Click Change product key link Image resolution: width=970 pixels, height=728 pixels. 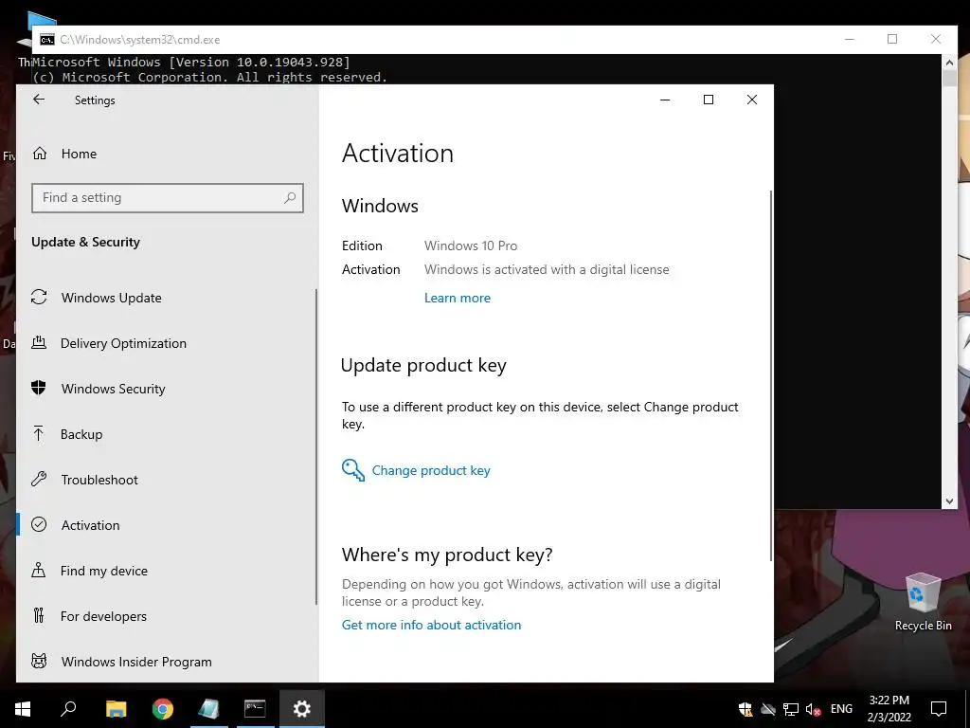[x=431, y=470]
